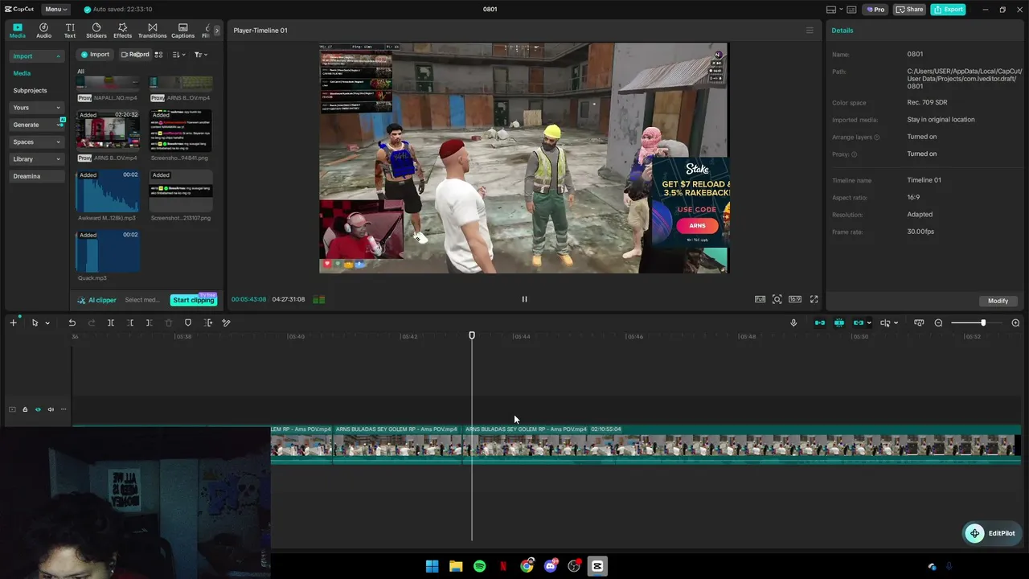The width and height of the screenshot is (1029, 579).
Task: Open the Stickers panel
Action: [x=96, y=31]
